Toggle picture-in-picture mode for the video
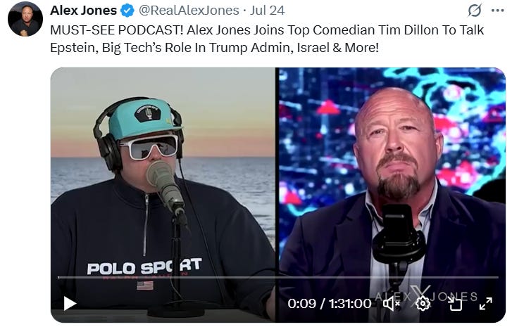This screenshot has width=512, height=327. [454, 304]
